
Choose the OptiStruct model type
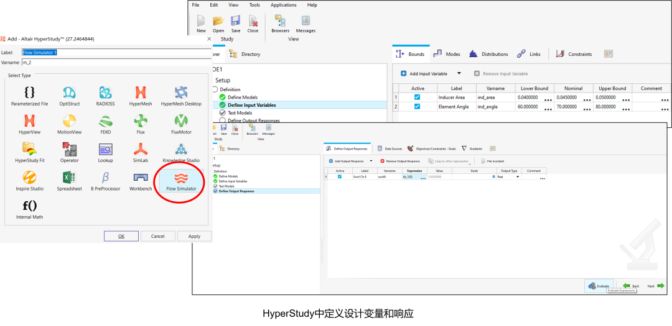[x=70, y=96]
